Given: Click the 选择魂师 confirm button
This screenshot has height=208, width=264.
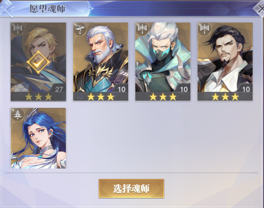Looking at the screenshot, I should (131, 188).
